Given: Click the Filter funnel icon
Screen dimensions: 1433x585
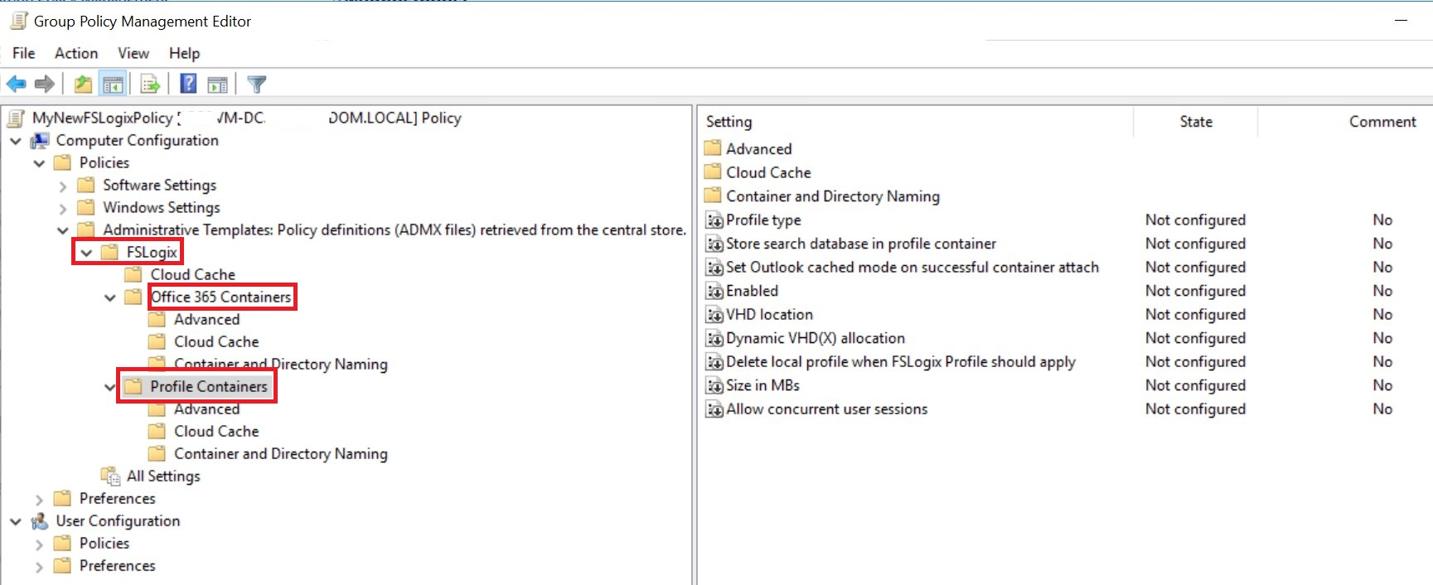Looking at the screenshot, I should (x=257, y=84).
